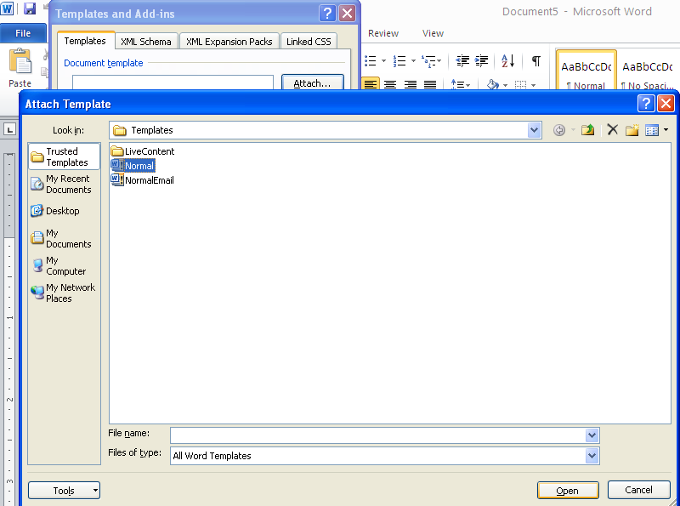Screen dimensions: 680x506
Task: Click the Borders icon in ribbon
Action: coord(521,85)
